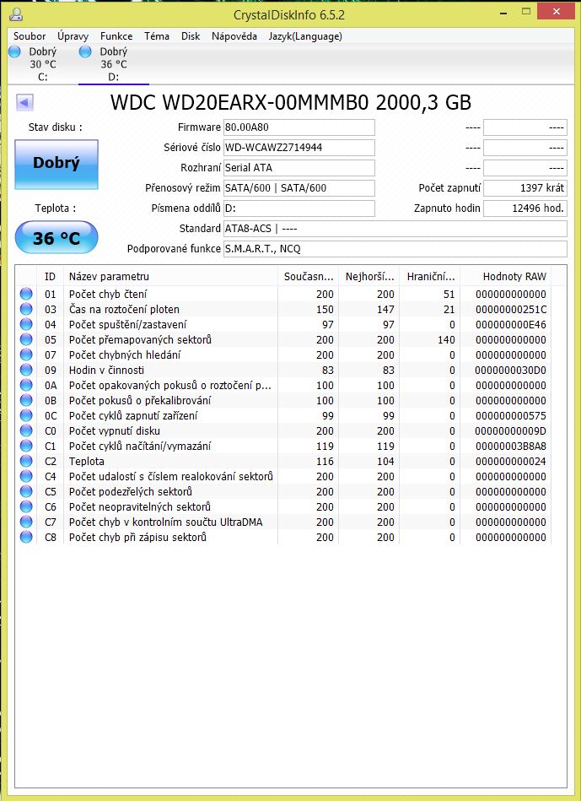Image resolution: width=581 pixels, height=801 pixels.
Task: Click the Písmena oddílů field D:
Action: [299, 208]
